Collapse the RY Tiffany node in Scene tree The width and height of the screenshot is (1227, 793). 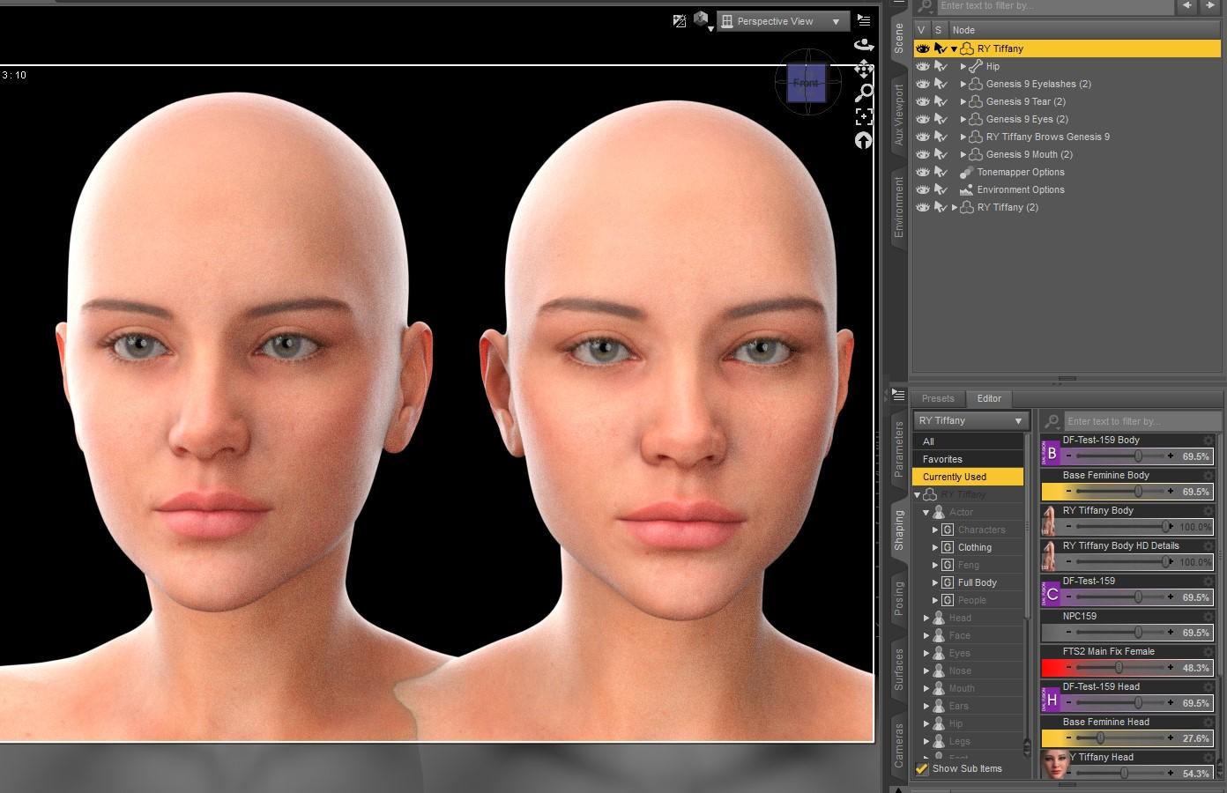click(954, 48)
